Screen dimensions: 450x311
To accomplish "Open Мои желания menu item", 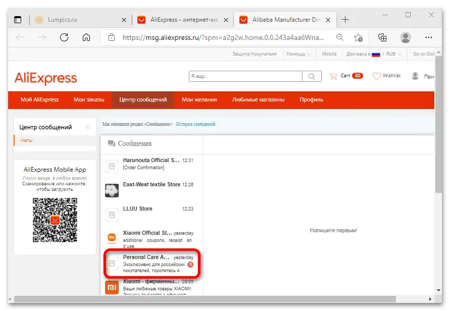I will click(199, 100).
